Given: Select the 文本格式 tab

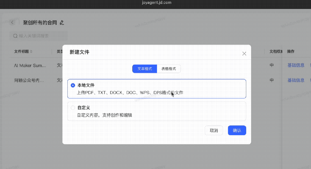Looking at the screenshot, I should click(x=145, y=69).
